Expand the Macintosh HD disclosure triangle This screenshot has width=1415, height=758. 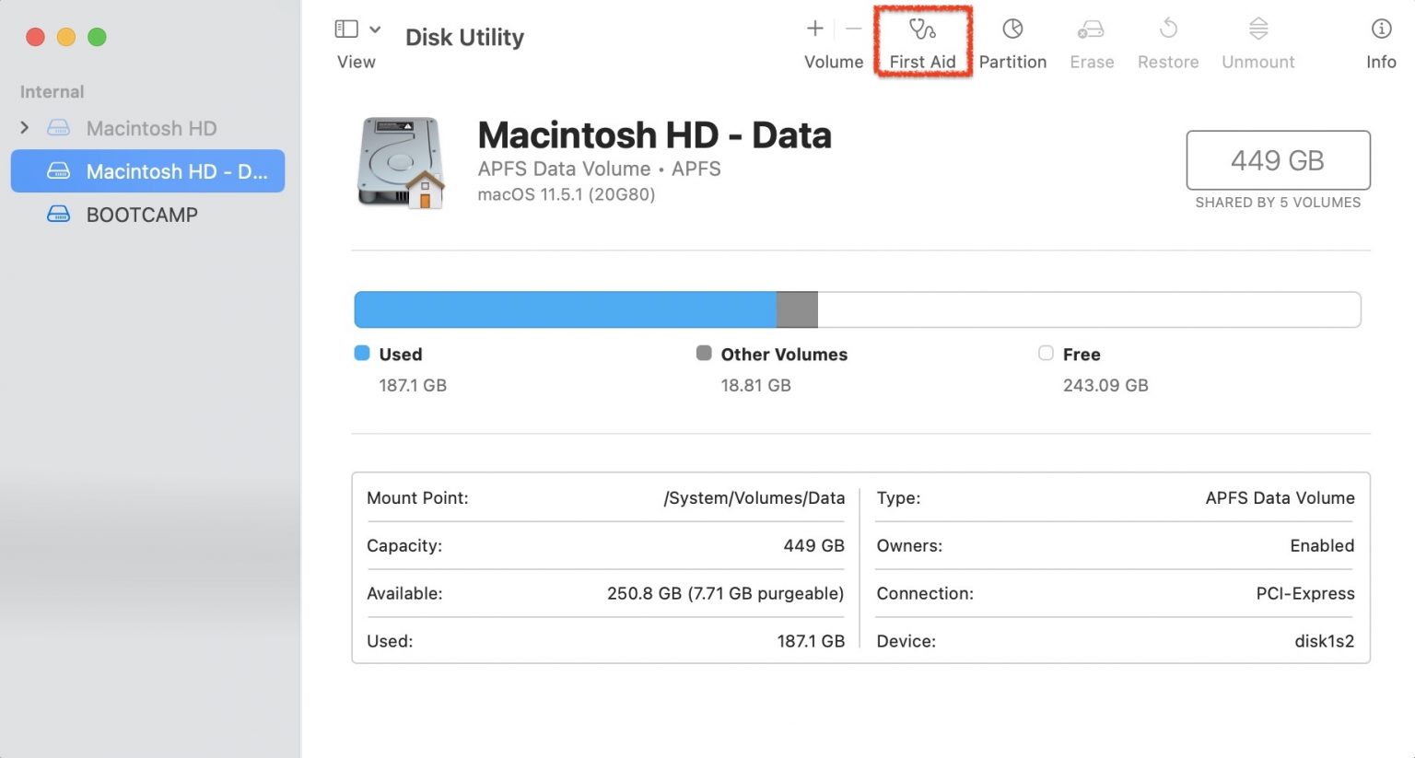pyautogui.click(x=24, y=128)
